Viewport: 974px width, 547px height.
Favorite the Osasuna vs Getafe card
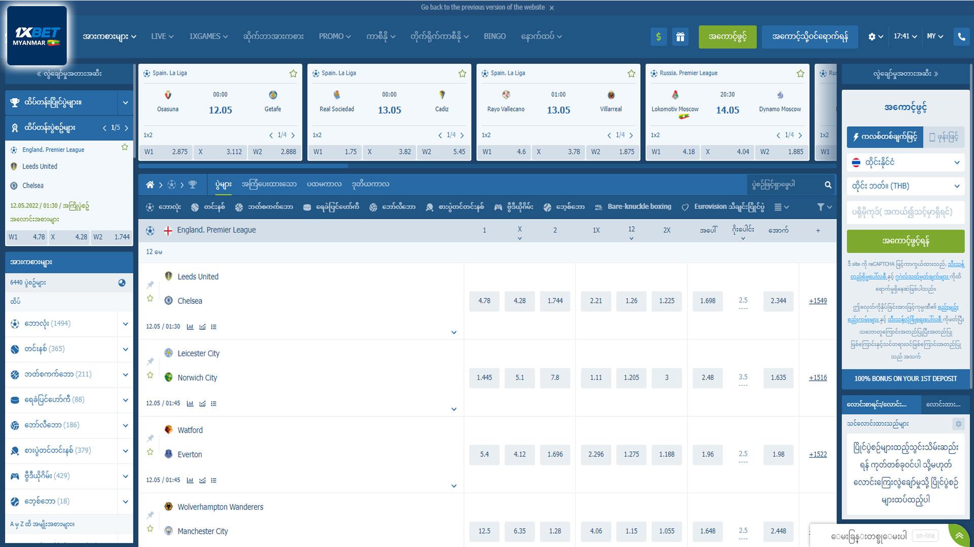point(293,73)
